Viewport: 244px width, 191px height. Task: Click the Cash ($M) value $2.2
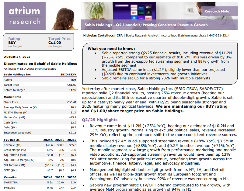coord(73,123)
